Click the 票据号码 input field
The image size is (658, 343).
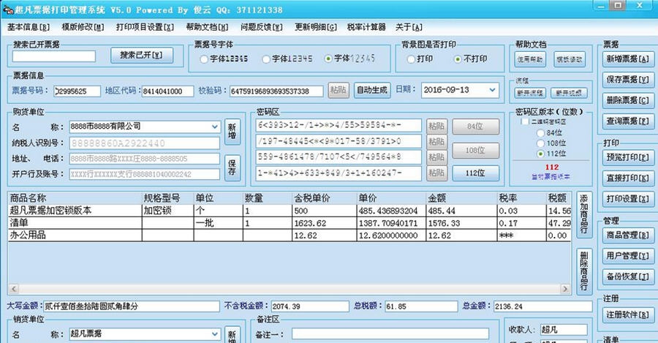coord(77,91)
